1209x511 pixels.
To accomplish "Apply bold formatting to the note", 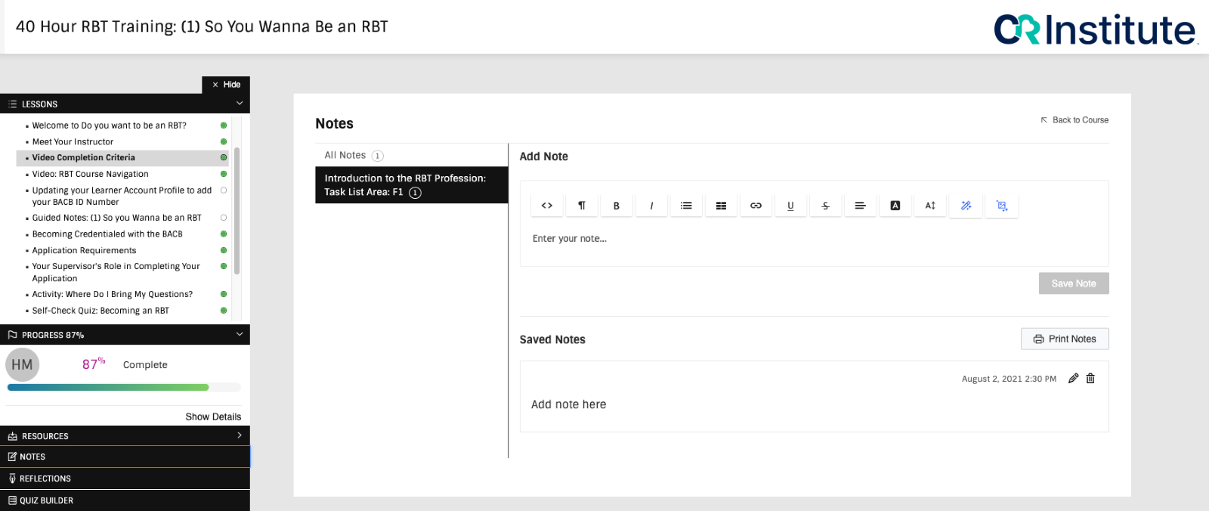I will click(x=617, y=206).
